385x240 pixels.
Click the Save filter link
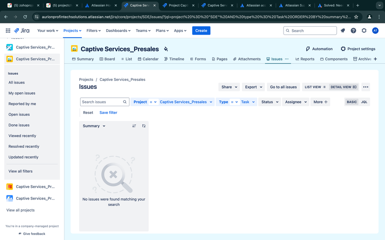click(x=108, y=113)
